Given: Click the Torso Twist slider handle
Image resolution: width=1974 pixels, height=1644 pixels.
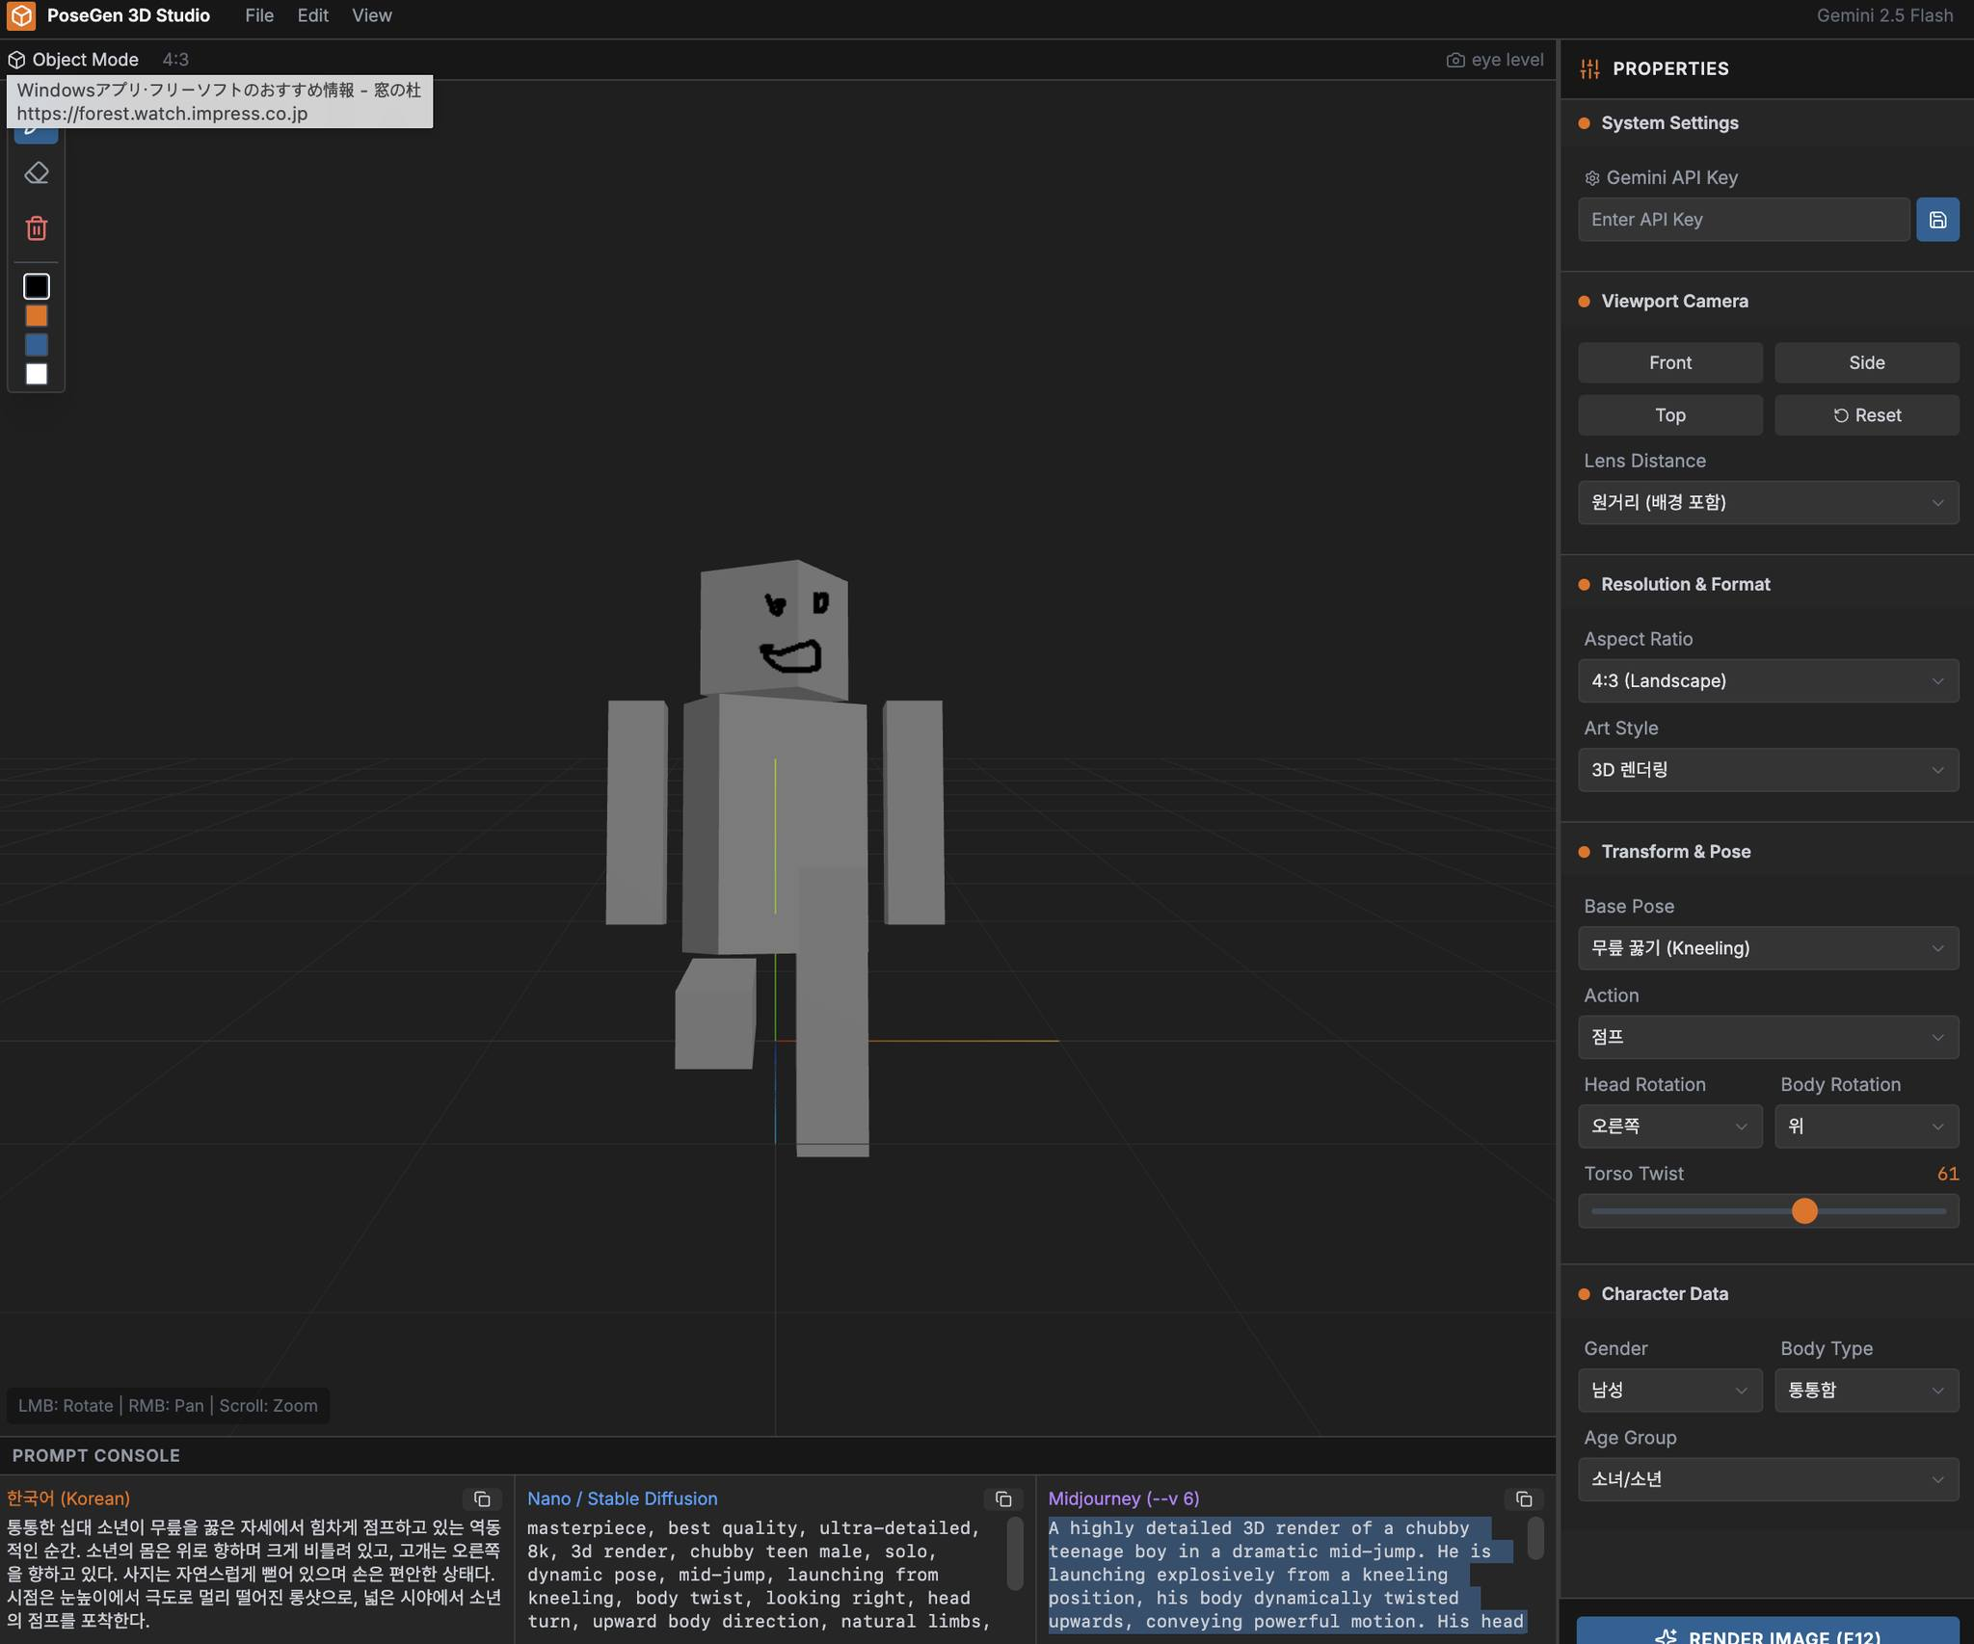Looking at the screenshot, I should 1804,1211.
